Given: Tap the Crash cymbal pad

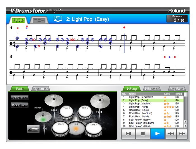Looking at the screenshot, I should click(54, 100).
